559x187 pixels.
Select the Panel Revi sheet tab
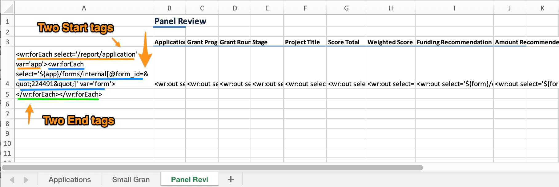click(189, 180)
